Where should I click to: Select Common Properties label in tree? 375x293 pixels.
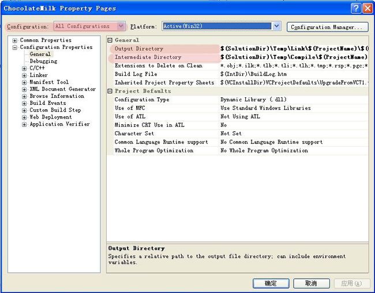click(46, 40)
